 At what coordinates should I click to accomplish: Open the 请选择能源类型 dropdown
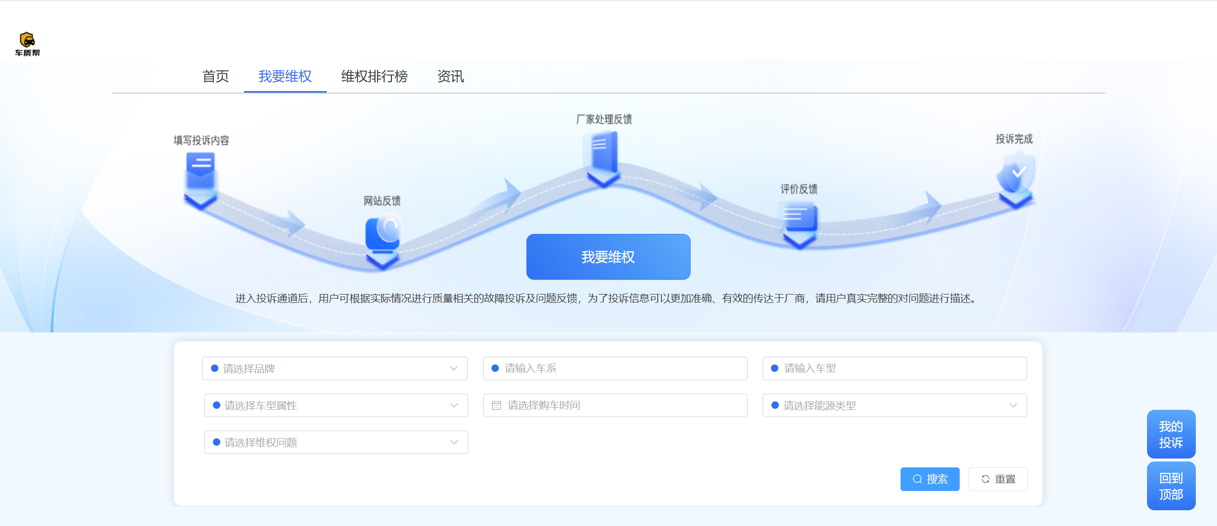(894, 405)
